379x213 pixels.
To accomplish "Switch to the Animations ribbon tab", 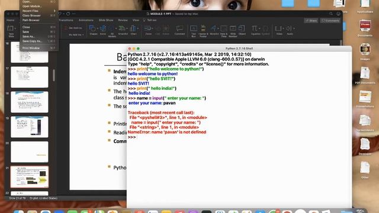I will (x=86, y=20).
